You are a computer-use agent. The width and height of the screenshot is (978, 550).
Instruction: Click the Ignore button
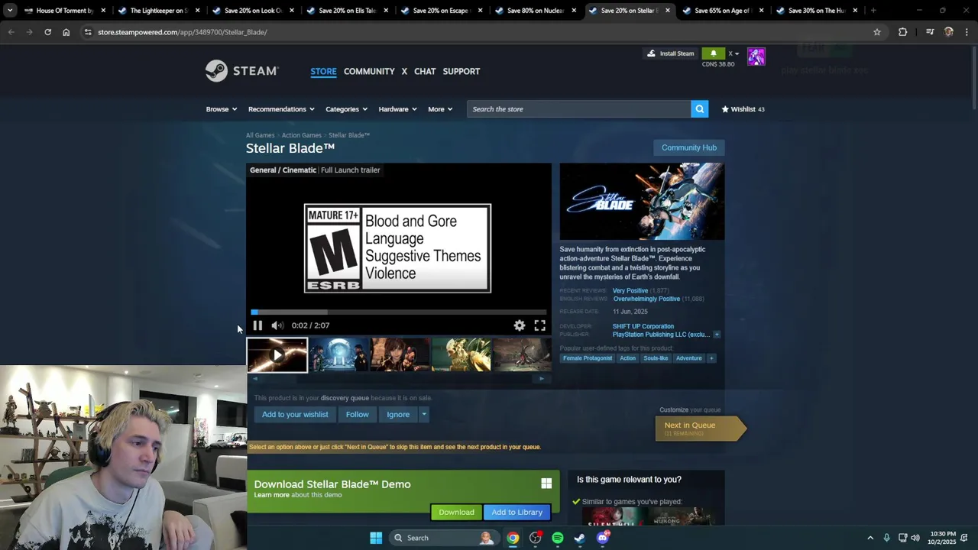coord(398,414)
